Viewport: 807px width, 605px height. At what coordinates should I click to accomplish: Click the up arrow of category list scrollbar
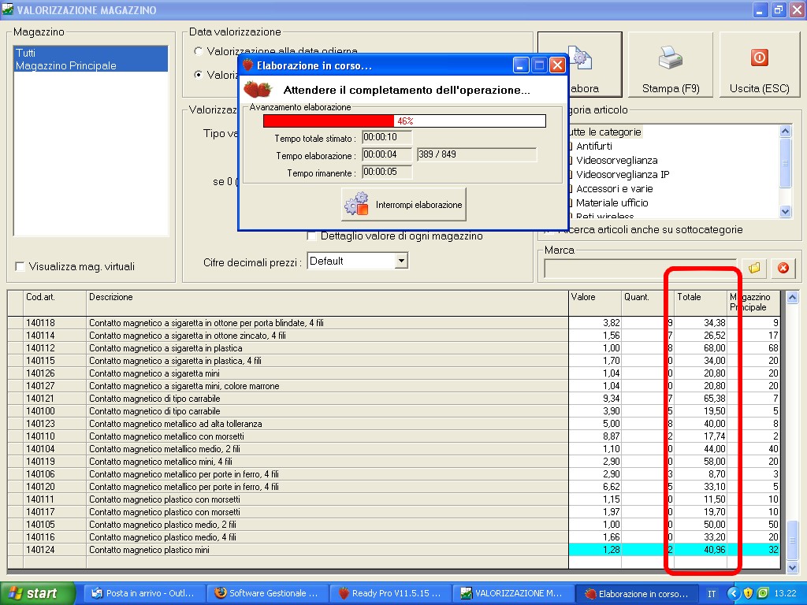[x=785, y=132]
